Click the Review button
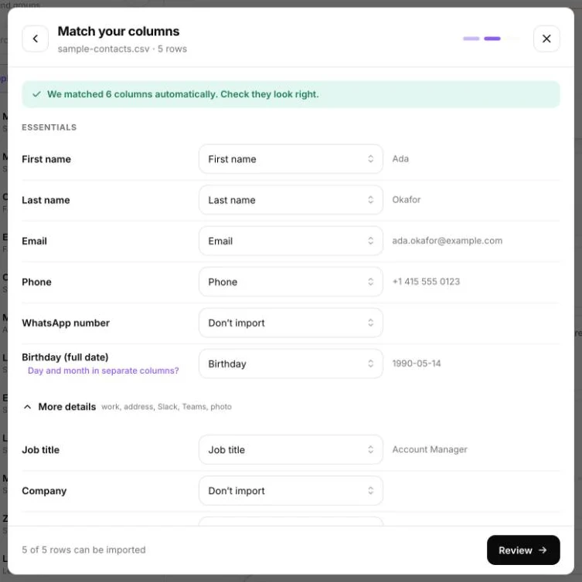582x582 pixels. (x=523, y=550)
